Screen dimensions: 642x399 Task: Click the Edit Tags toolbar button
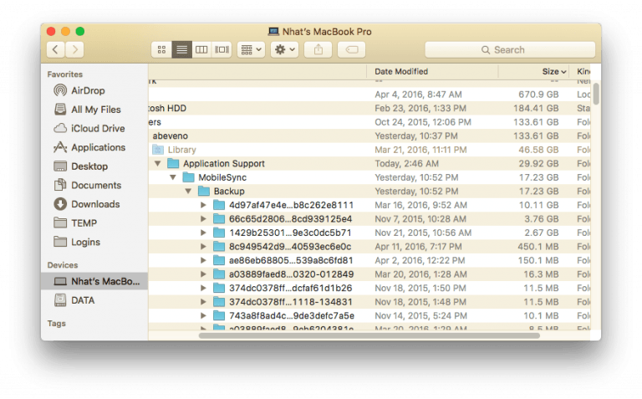click(352, 49)
